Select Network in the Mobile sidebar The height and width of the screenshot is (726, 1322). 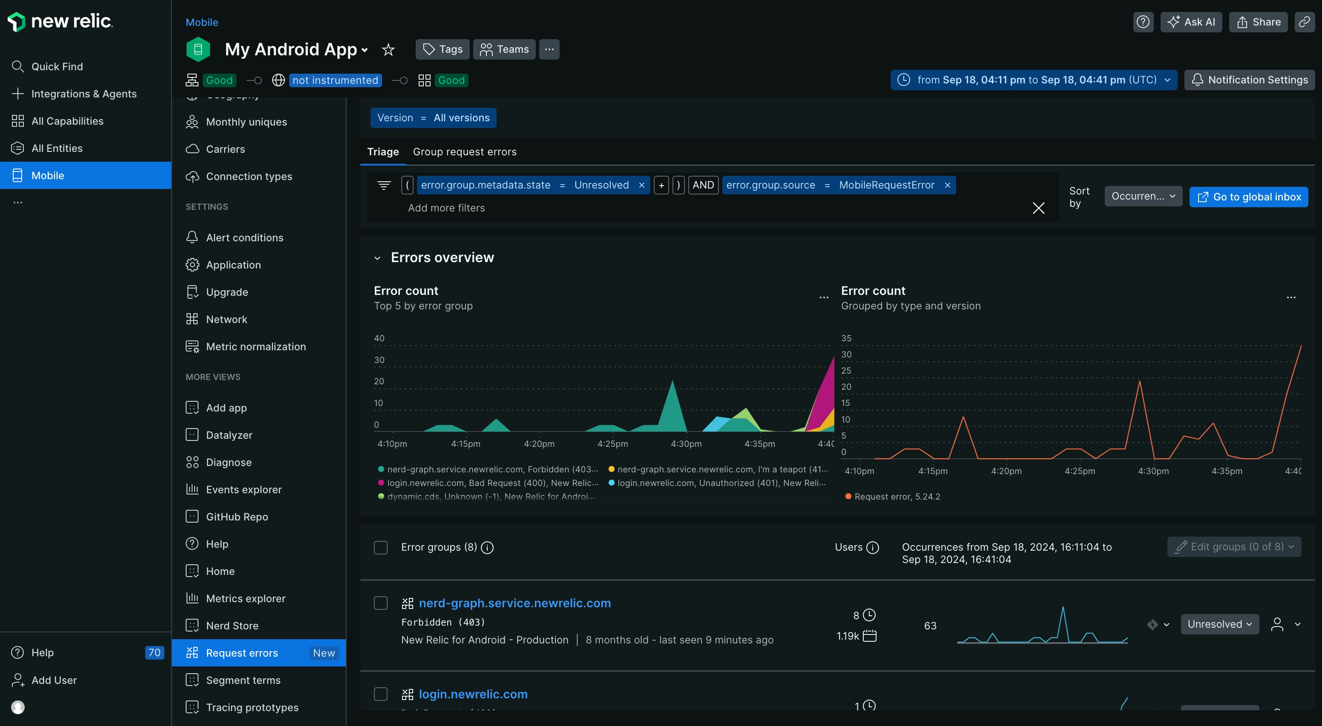[x=226, y=319]
